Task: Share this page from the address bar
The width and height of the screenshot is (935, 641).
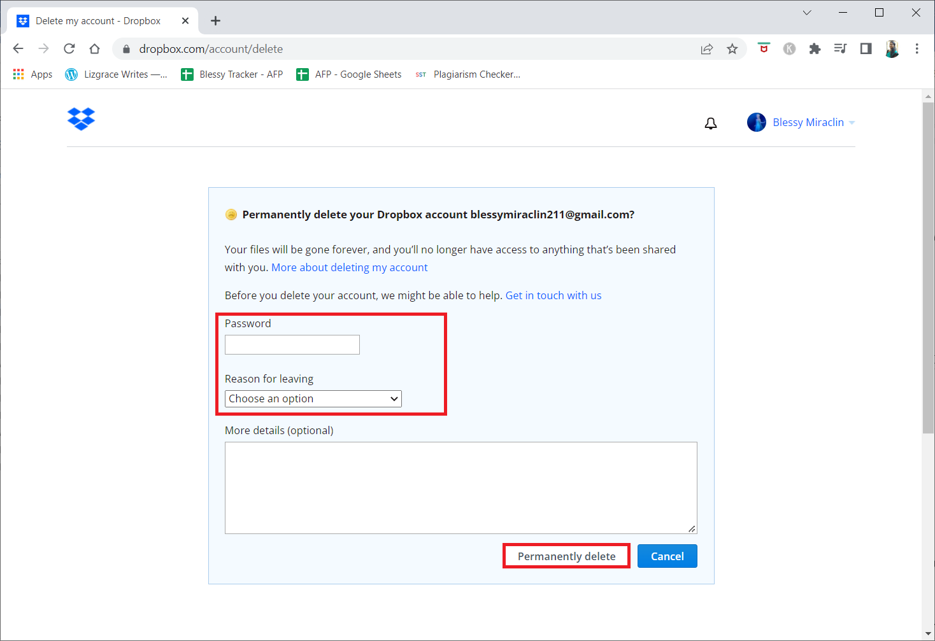Action: [707, 49]
